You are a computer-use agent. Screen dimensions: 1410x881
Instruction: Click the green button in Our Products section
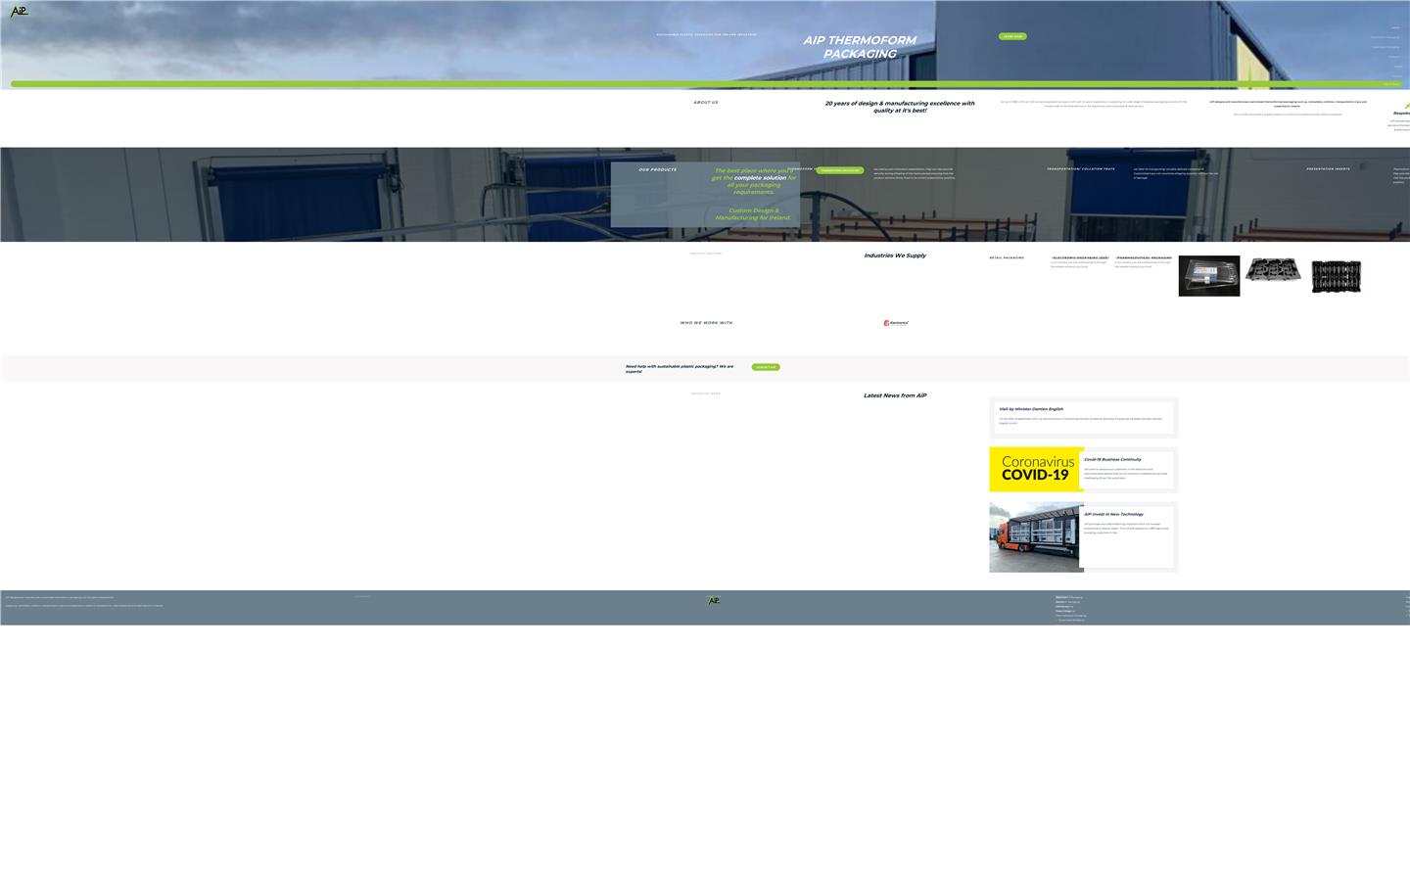(x=839, y=170)
